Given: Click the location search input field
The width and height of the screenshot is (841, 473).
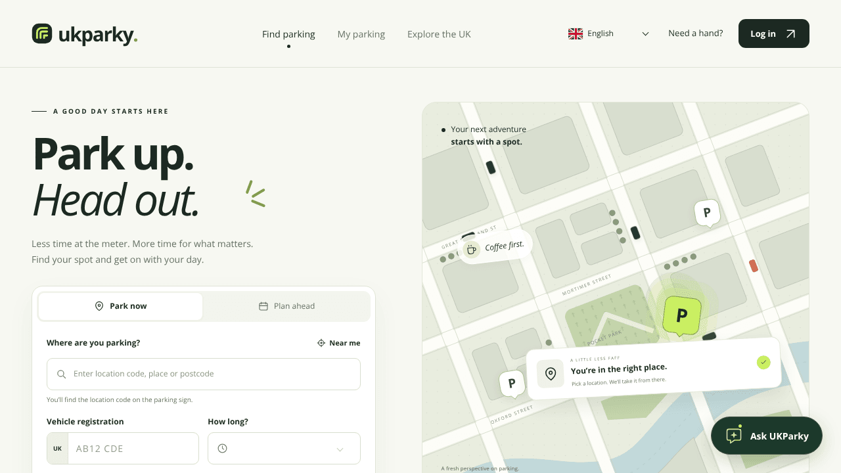Looking at the screenshot, I should 204,374.
